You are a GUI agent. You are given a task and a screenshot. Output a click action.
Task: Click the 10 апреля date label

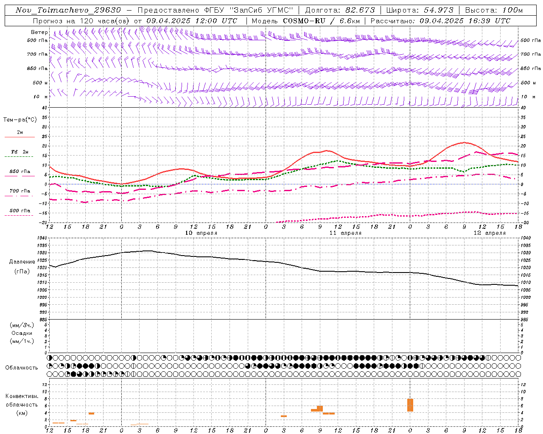(x=201, y=233)
